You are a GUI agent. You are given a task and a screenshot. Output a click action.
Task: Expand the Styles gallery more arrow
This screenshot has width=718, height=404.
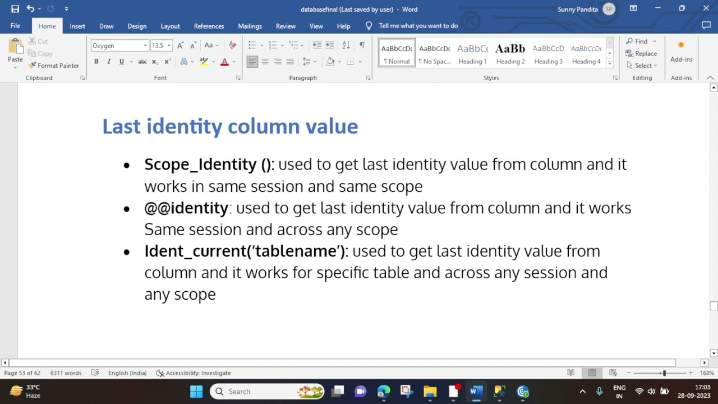(610, 63)
